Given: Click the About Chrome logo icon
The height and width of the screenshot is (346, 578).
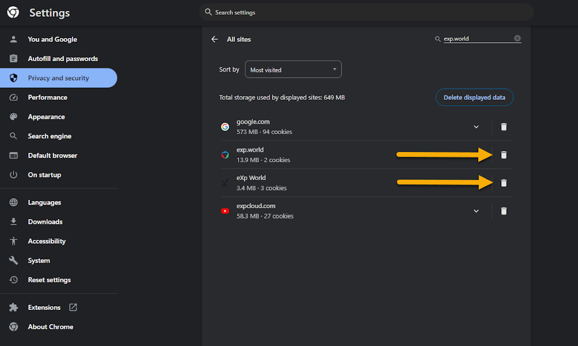Looking at the screenshot, I should point(14,327).
